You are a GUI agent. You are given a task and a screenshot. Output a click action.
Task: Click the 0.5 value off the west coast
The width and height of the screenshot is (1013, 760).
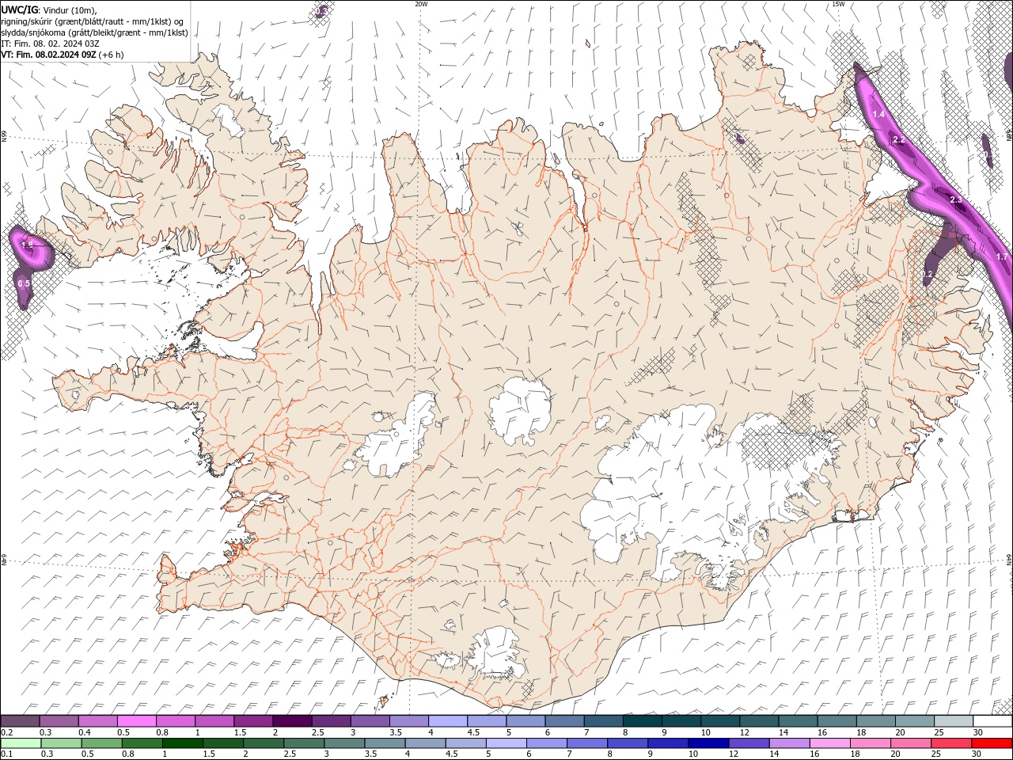tap(24, 283)
